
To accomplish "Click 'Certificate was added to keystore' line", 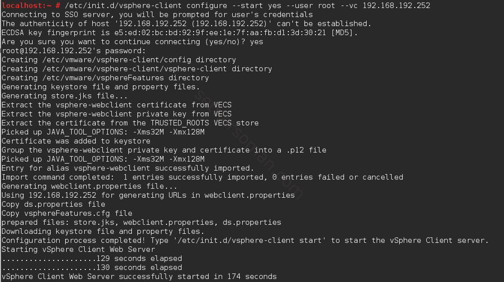I will 76,141.
